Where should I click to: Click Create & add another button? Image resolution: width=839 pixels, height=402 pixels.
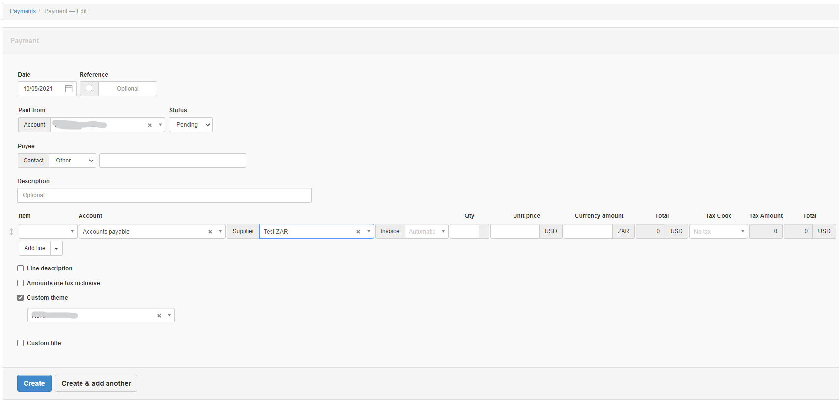pyautogui.click(x=96, y=383)
